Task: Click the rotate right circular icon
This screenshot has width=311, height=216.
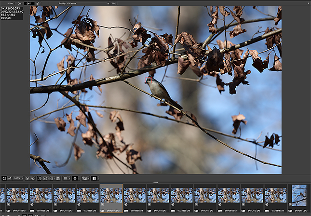Action: tap(32, 178)
